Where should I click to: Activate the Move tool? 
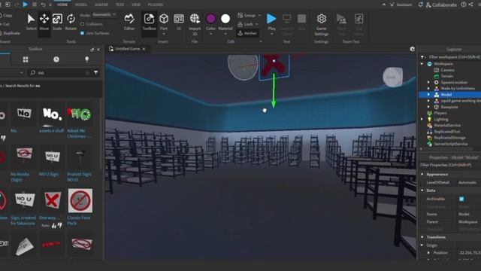click(44, 22)
